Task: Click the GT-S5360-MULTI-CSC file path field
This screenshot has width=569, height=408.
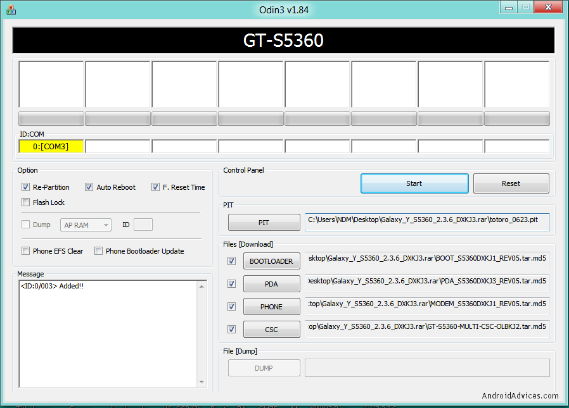Action: point(427,329)
